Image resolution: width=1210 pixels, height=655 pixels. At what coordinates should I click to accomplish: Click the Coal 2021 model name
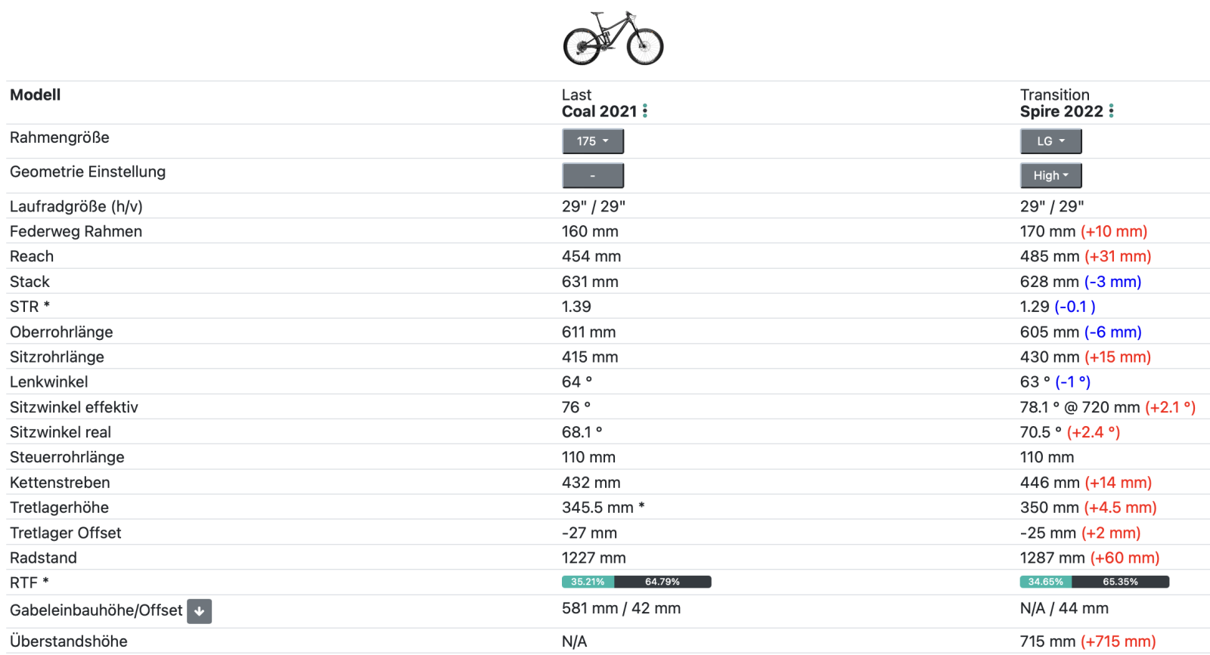pos(599,112)
